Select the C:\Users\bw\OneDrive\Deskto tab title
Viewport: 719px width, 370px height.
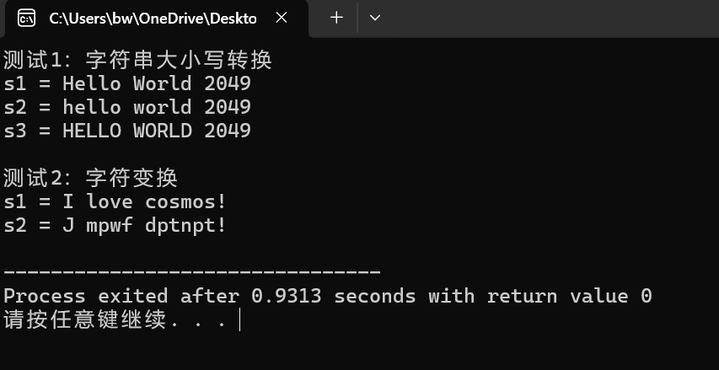153,19
